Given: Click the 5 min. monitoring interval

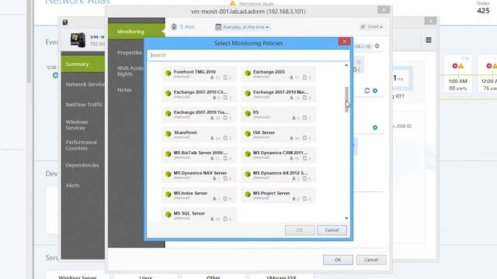Looking at the screenshot, I should click(183, 27).
